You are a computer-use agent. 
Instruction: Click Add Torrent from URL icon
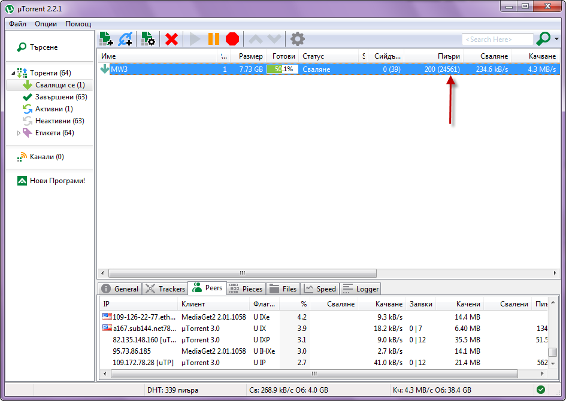(125, 38)
